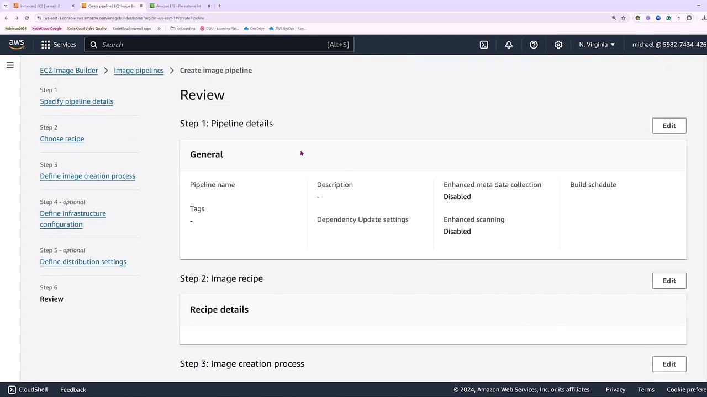707x397 pixels.
Task: Edit Step 1 Pipeline details
Action: pos(669,126)
